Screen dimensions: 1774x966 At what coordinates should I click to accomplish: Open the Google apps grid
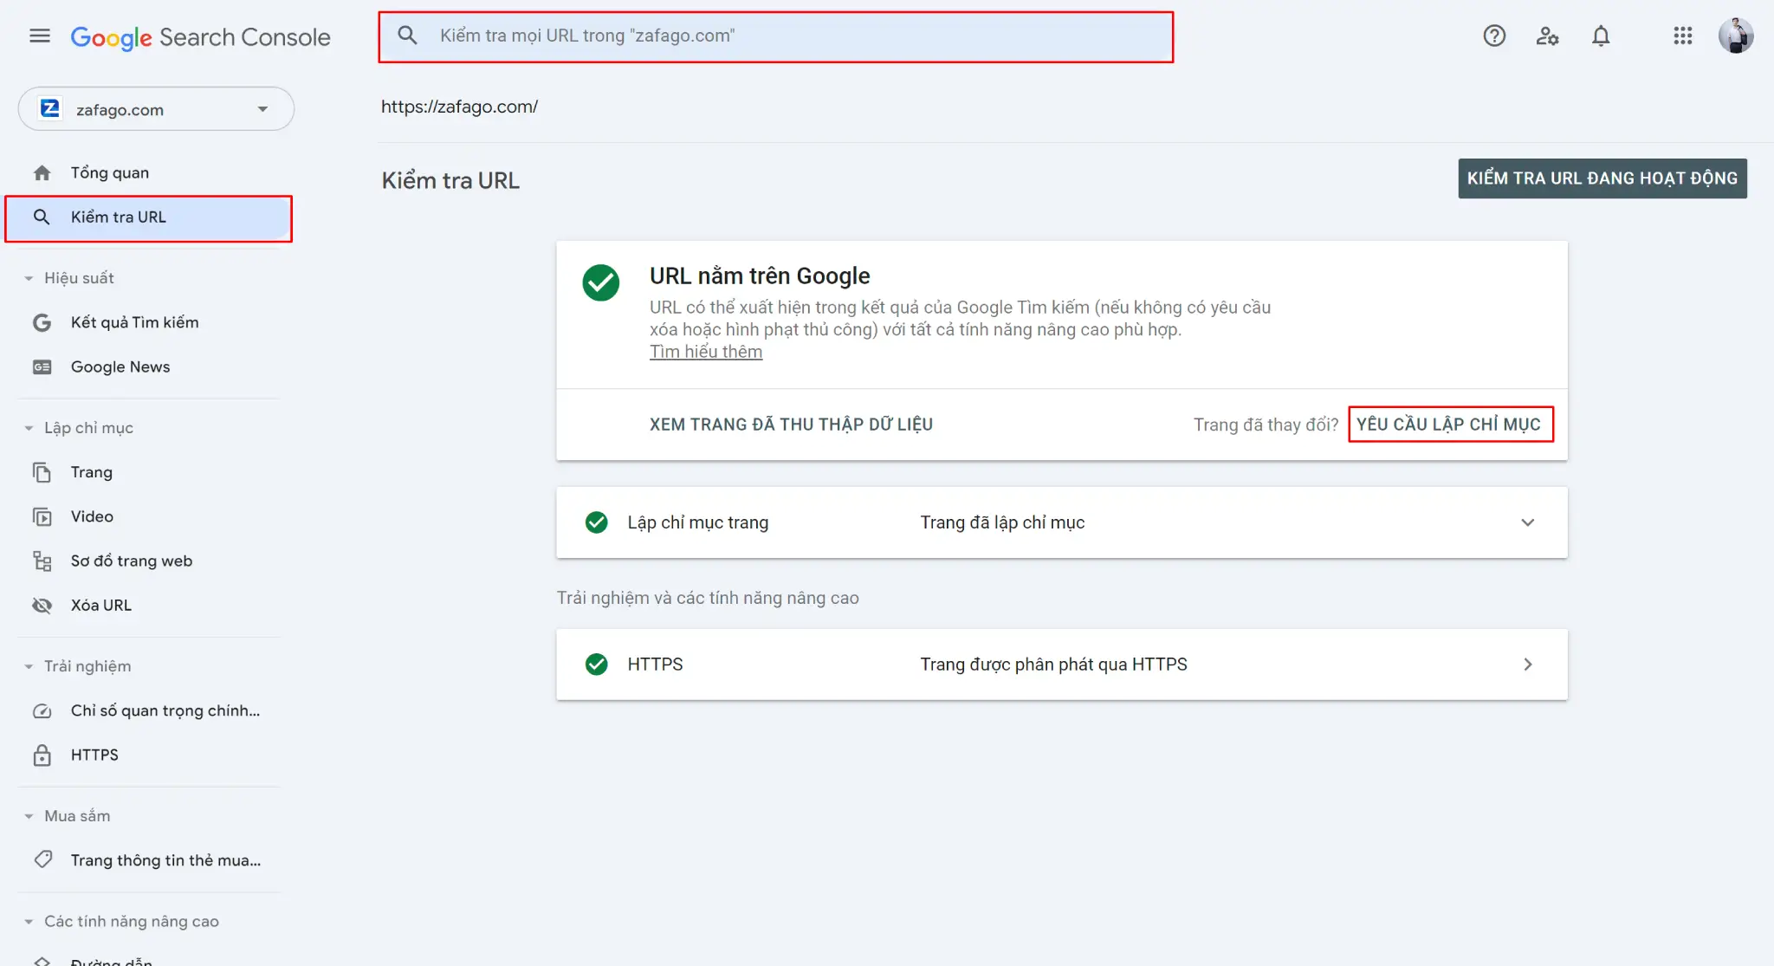click(x=1683, y=36)
